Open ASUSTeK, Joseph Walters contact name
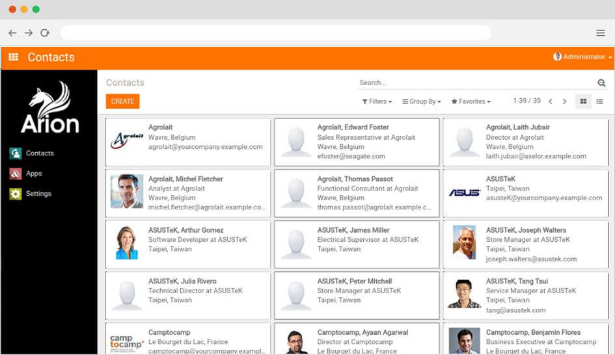 tap(526, 230)
